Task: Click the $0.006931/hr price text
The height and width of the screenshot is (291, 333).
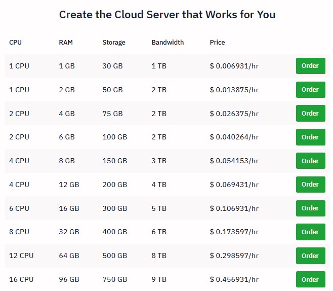Action: [234, 66]
